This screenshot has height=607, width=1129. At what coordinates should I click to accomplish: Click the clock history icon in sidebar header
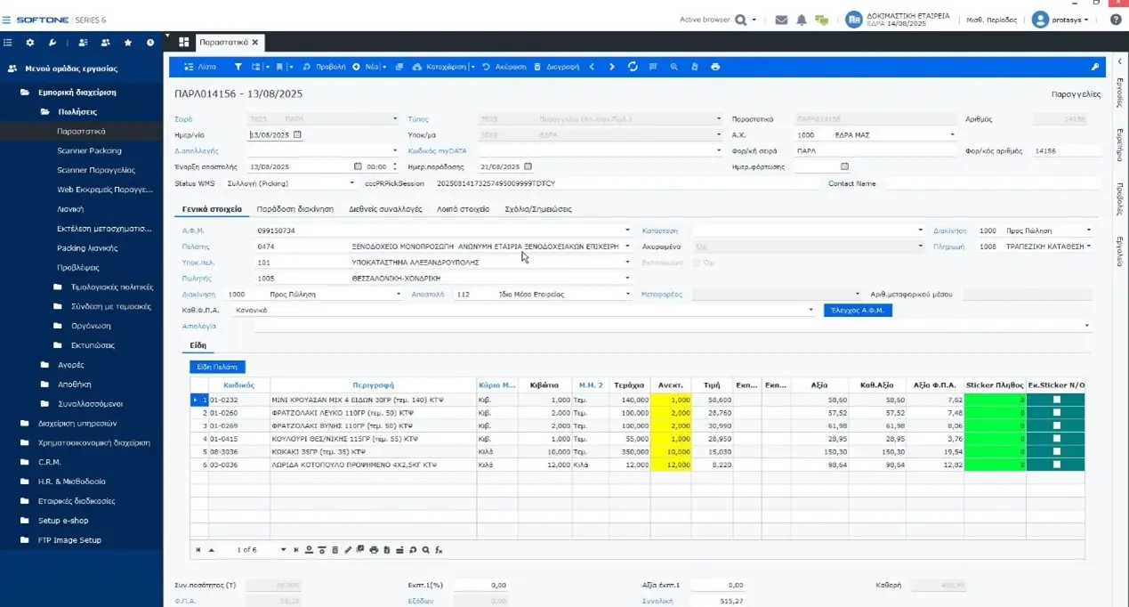coord(150,42)
